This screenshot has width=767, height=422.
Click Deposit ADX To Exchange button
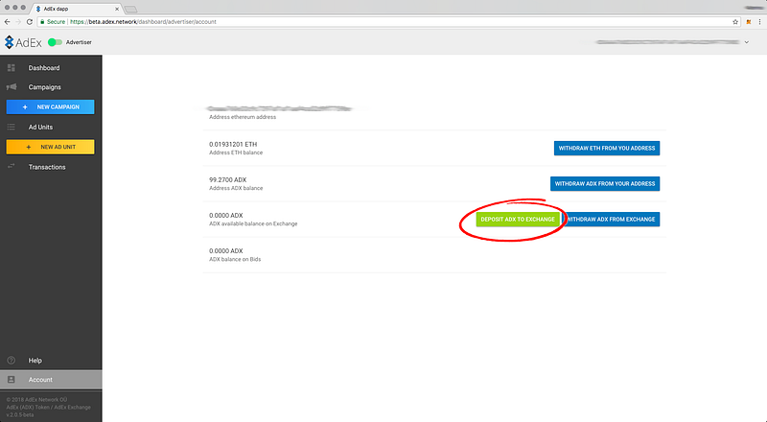518,220
